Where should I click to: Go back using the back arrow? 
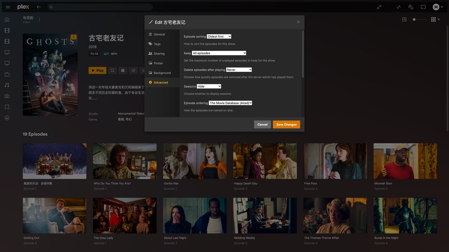click(39, 7)
